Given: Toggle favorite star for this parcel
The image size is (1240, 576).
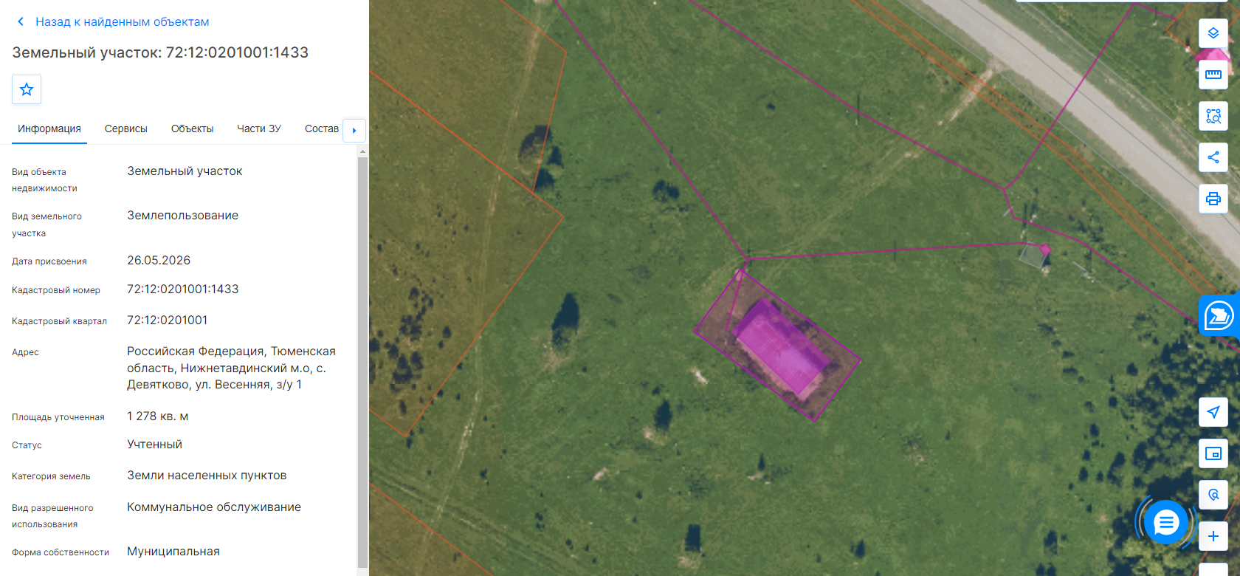Looking at the screenshot, I should (x=27, y=89).
